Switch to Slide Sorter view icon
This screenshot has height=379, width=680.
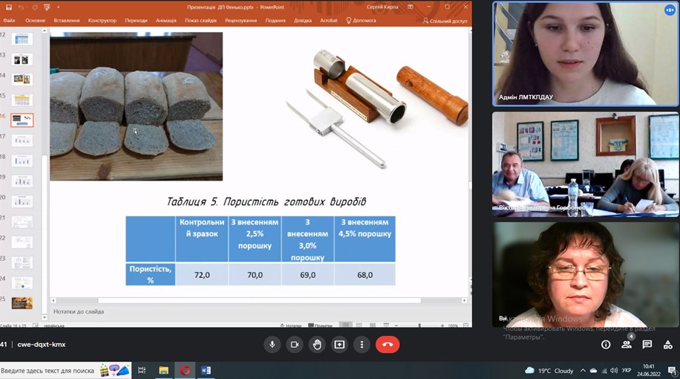click(x=359, y=325)
